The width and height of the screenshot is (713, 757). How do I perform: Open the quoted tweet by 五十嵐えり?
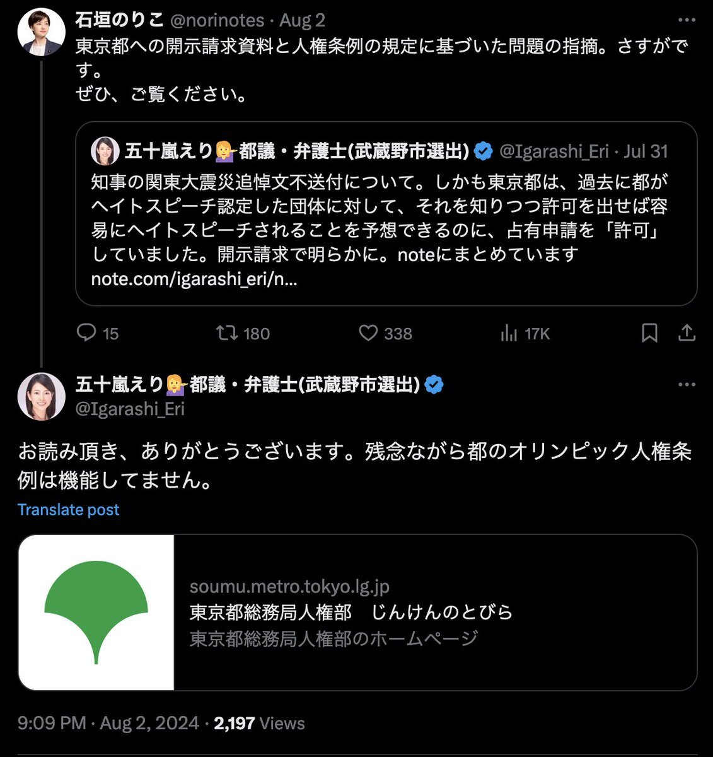pyautogui.click(x=386, y=214)
